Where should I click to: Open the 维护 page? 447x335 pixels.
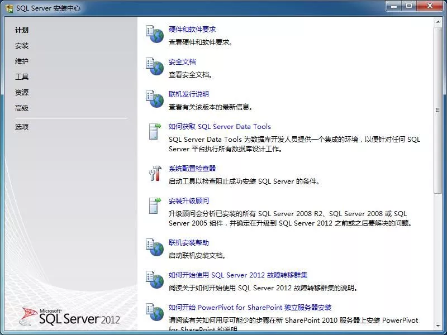click(22, 61)
